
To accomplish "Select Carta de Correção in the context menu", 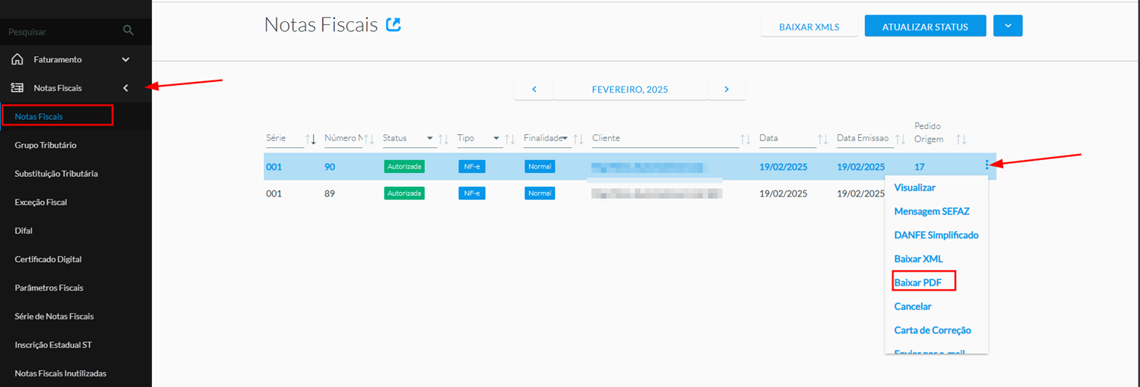I will pos(933,330).
